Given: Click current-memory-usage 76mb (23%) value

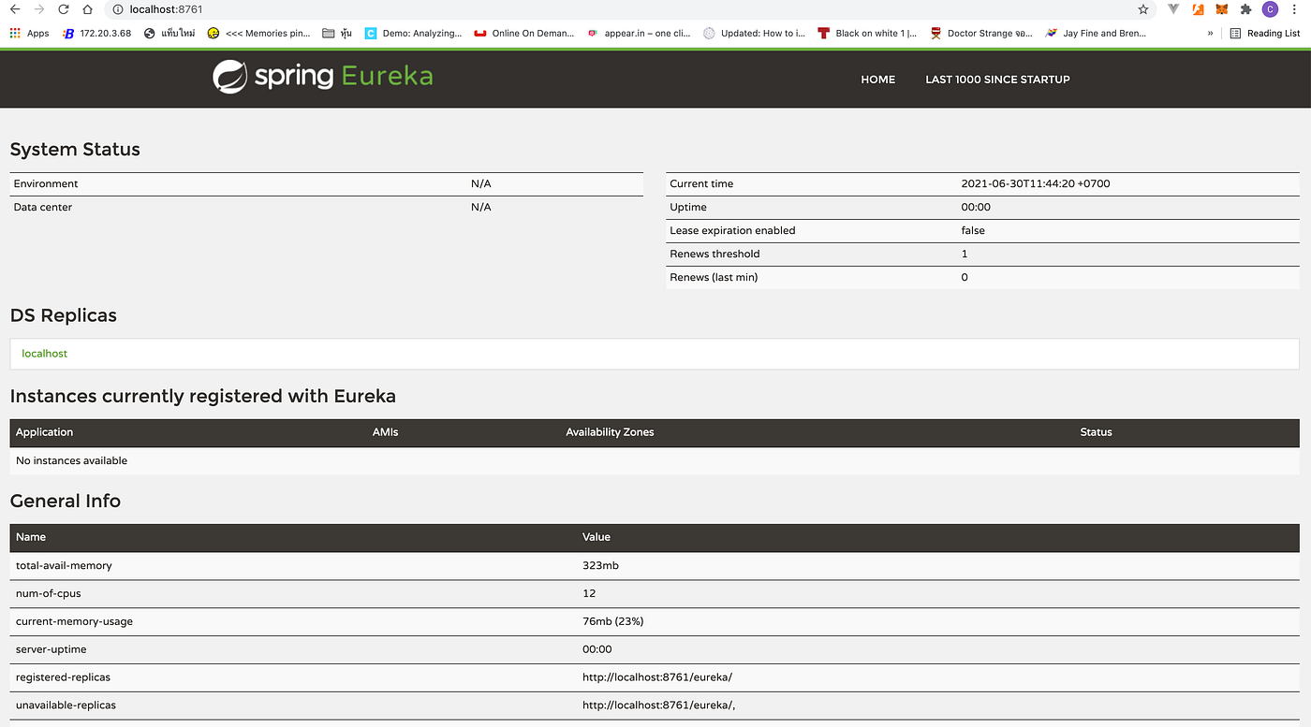Looking at the screenshot, I should tap(612, 620).
